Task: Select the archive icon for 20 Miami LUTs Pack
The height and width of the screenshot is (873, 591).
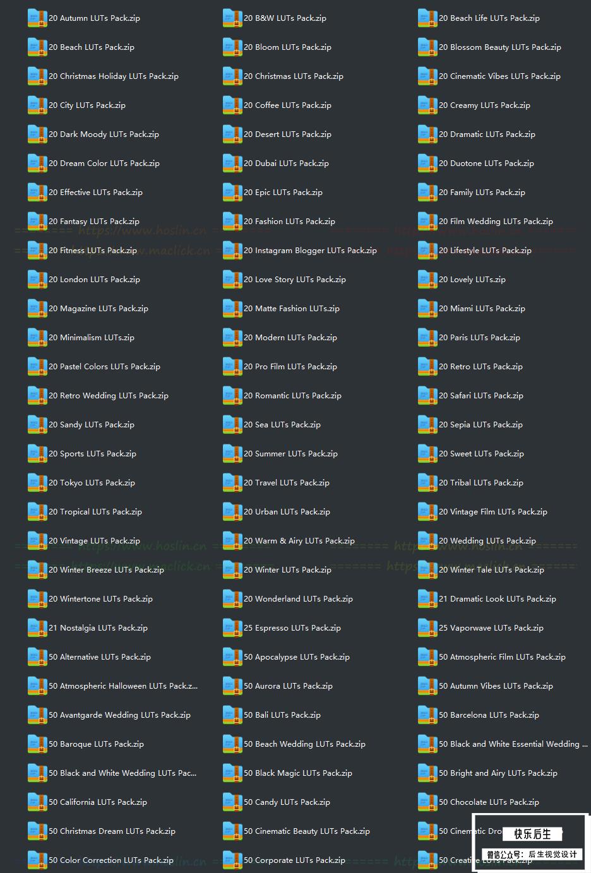Action: point(427,309)
